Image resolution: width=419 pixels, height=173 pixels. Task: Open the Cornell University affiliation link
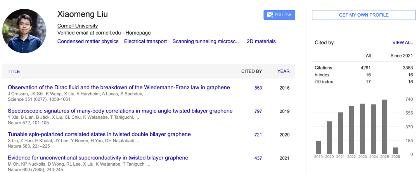click(78, 26)
